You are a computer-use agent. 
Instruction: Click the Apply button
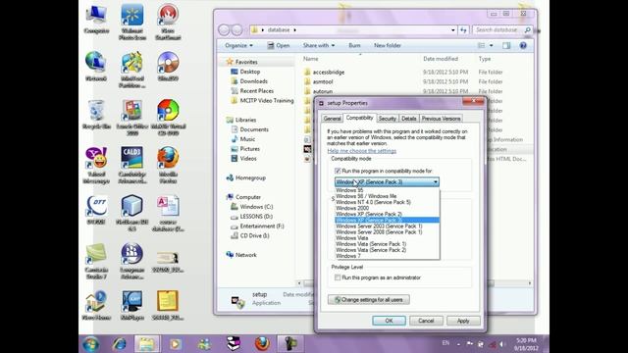tap(463, 321)
